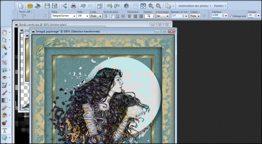
Task: Select the Crop tool
Action: (x=5, y=62)
